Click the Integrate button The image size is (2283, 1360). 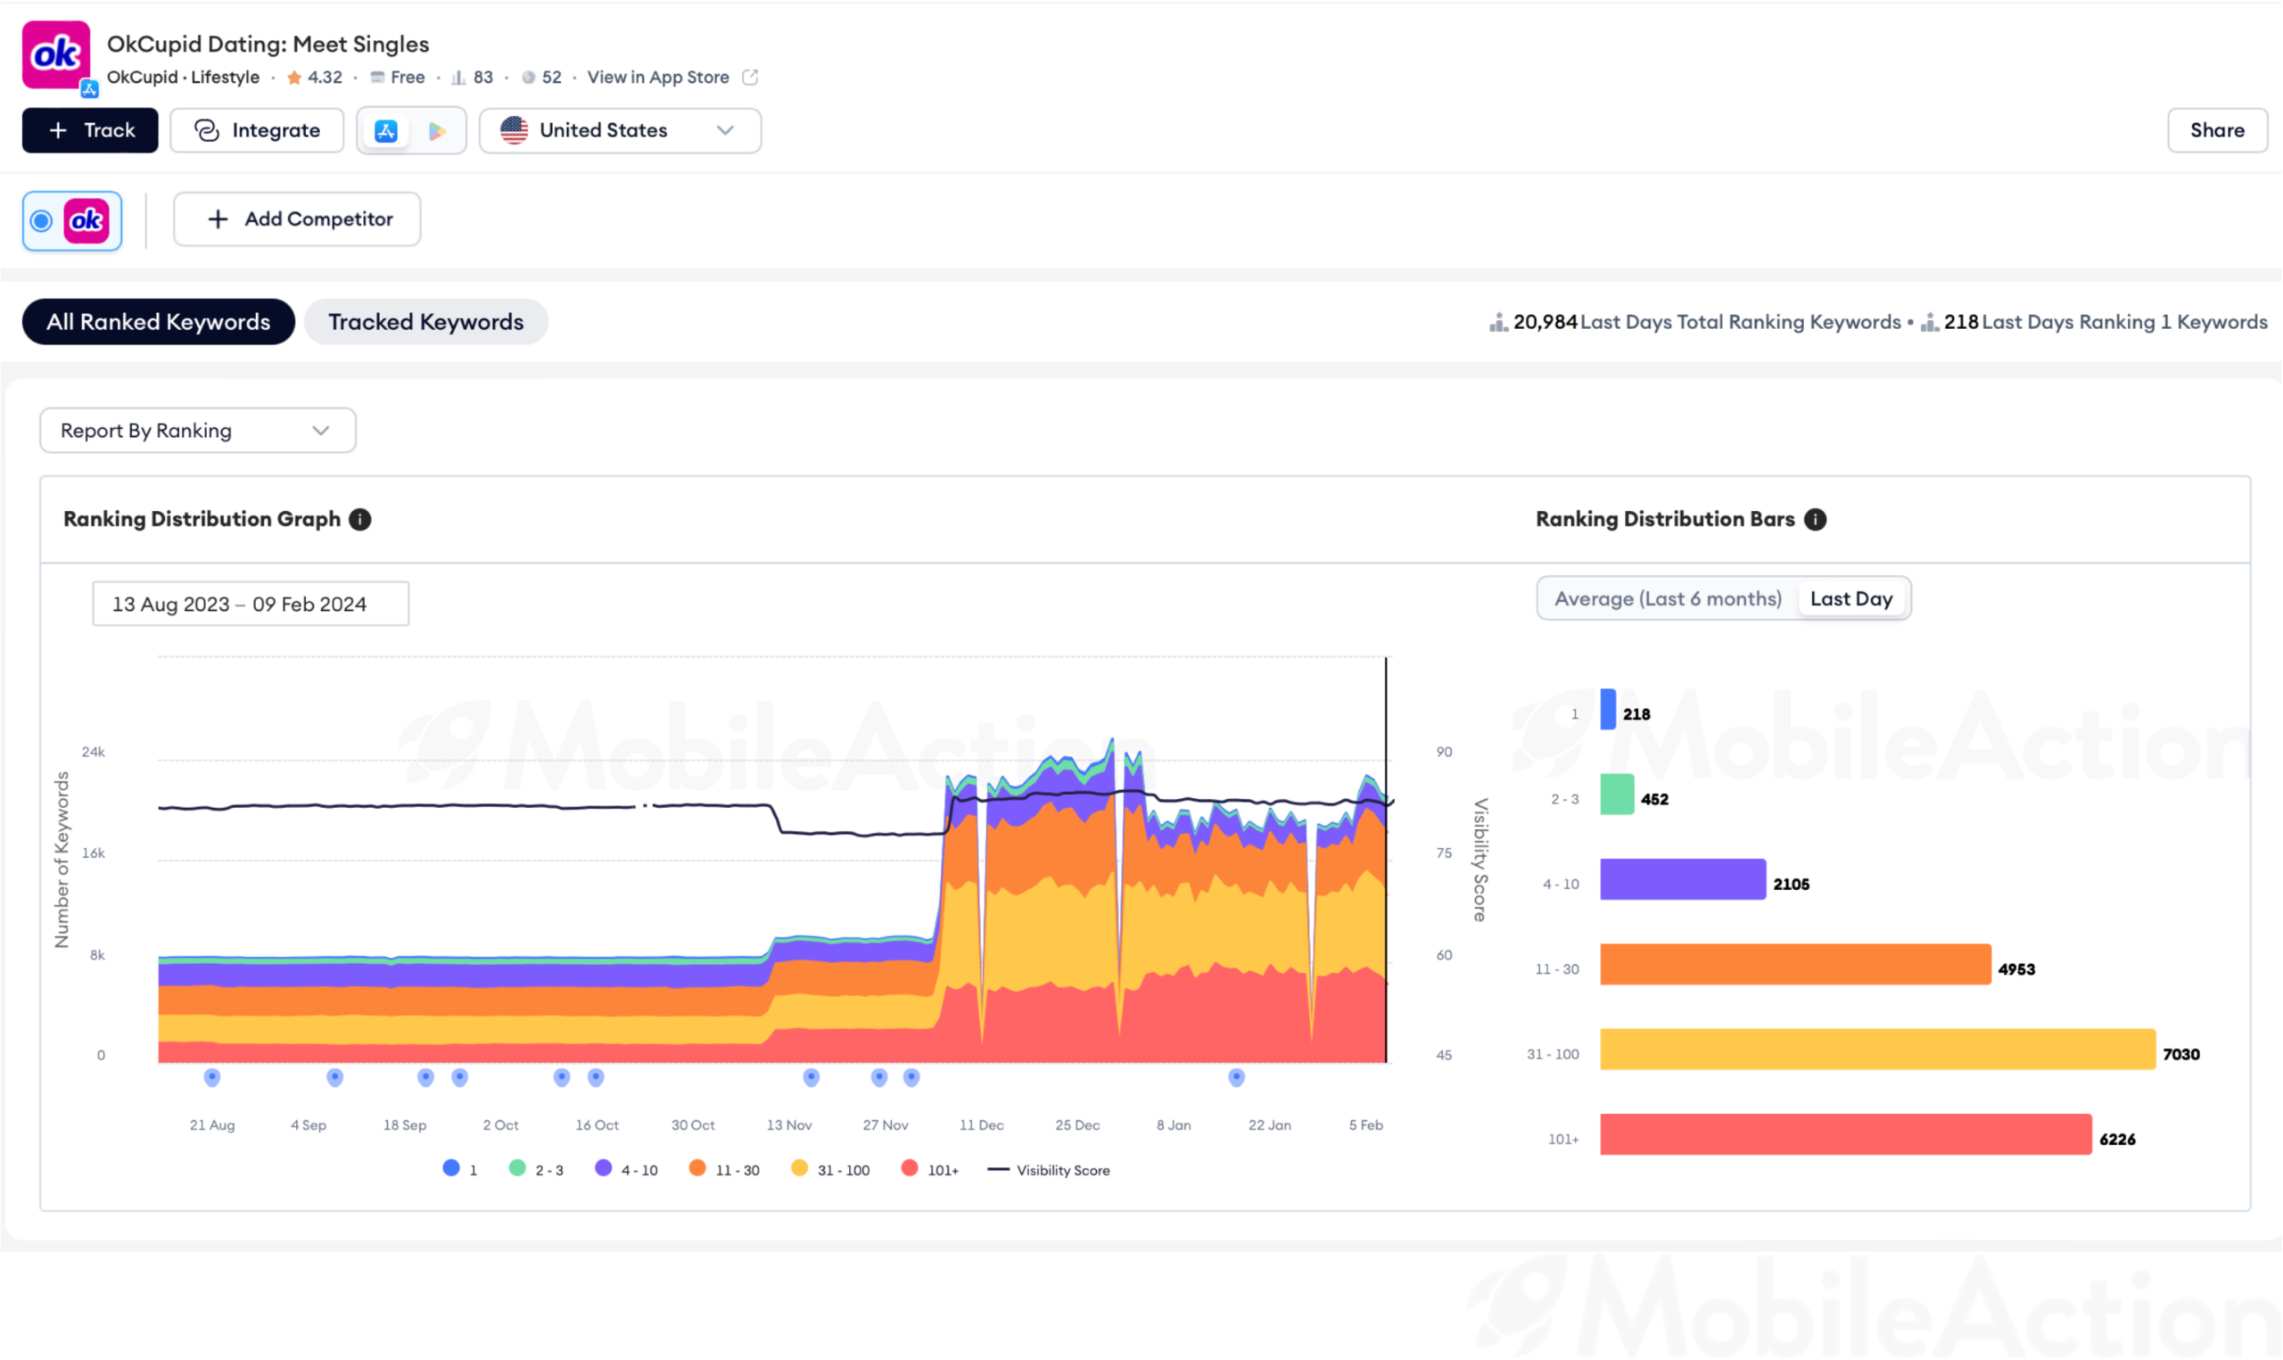[x=258, y=131]
